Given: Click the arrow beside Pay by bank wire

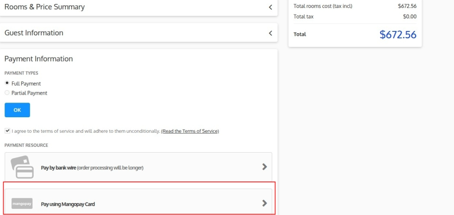Looking at the screenshot, I should pyautogui.click(x=264, y=167).
